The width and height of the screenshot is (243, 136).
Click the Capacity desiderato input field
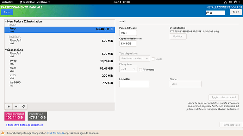pos(128,44)
